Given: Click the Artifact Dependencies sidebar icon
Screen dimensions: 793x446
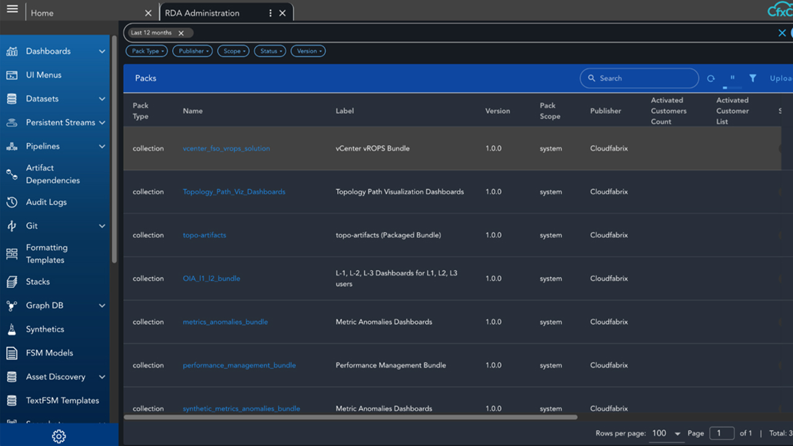Looking at the screenshot, I should [12, 174].
